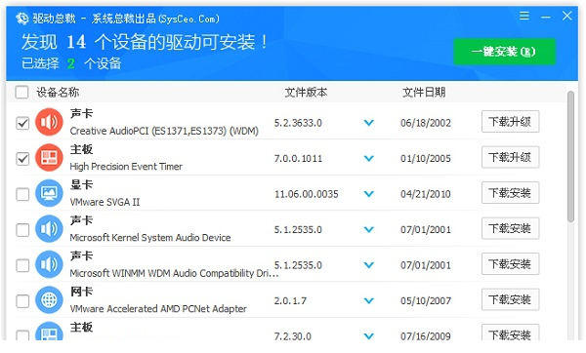Uncheck the High Precision Event Timer checkbox

22,159
